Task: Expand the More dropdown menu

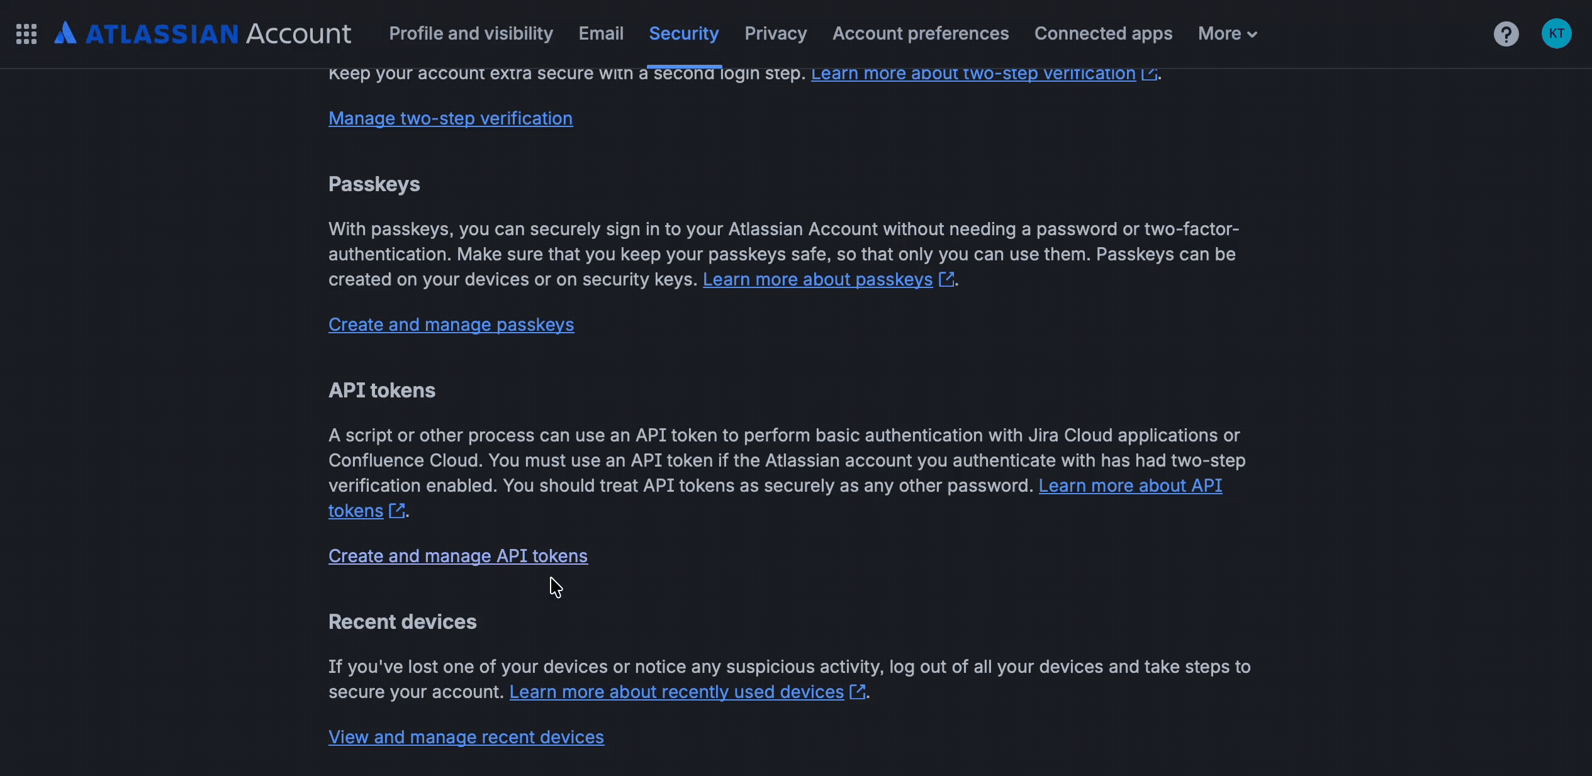Action: 1227,34
